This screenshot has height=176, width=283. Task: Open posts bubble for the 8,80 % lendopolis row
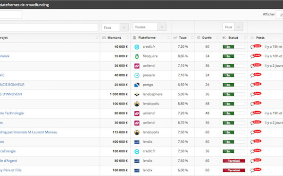click(256, 104)
